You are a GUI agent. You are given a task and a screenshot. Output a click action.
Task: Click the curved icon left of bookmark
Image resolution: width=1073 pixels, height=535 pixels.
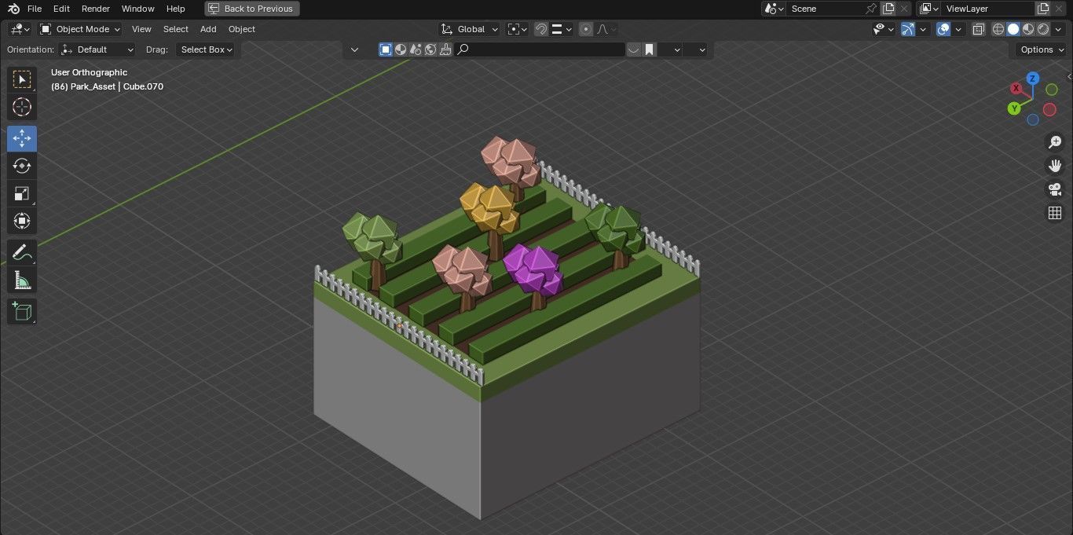pos(634,49)
